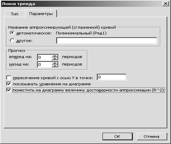171x144 pixels.
Task: Click the другое custom name text field
Action: click(x=107, y=41)
